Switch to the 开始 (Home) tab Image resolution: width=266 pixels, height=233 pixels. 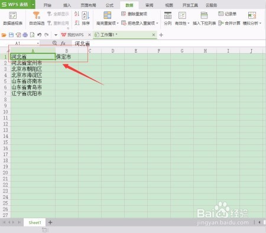47,5
